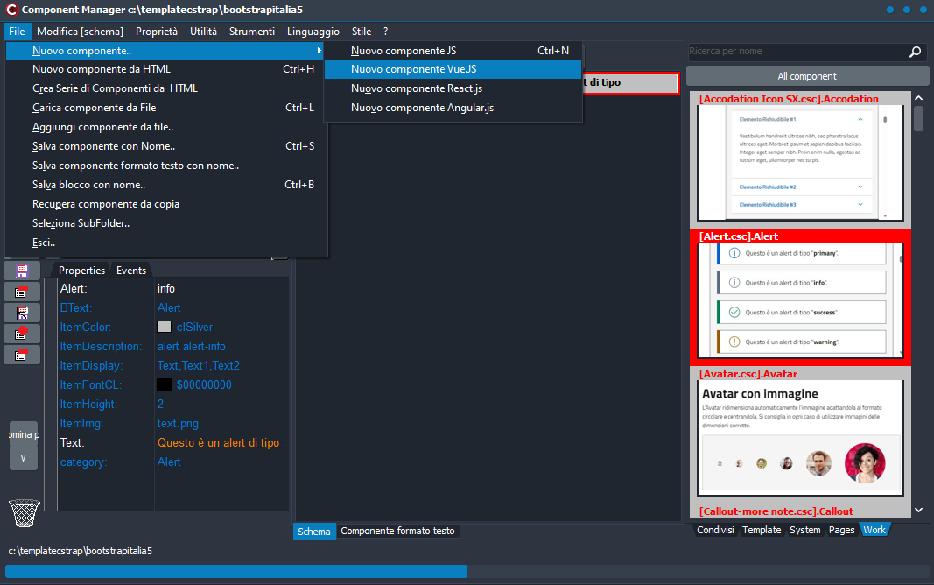Image resolution: width=934 pixels, height=585 pixels.
Task: Select Salva blocco con nome..
Action: tap(166, 185)
